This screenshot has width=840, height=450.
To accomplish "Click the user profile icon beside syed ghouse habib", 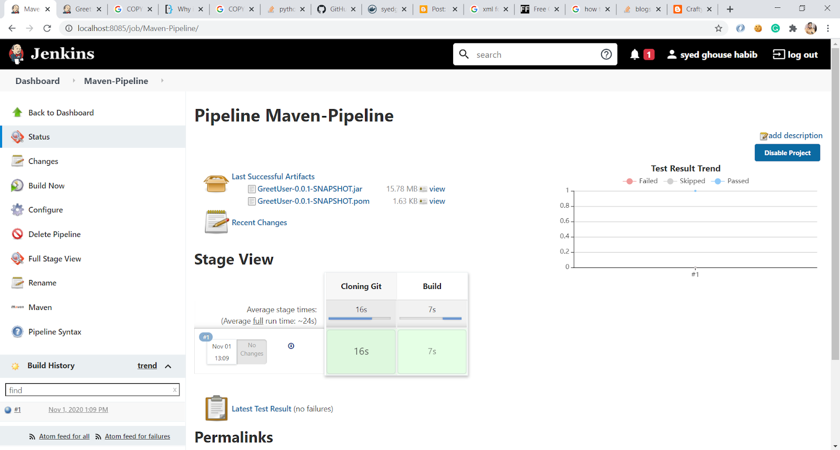I will [x=671, y=54].
